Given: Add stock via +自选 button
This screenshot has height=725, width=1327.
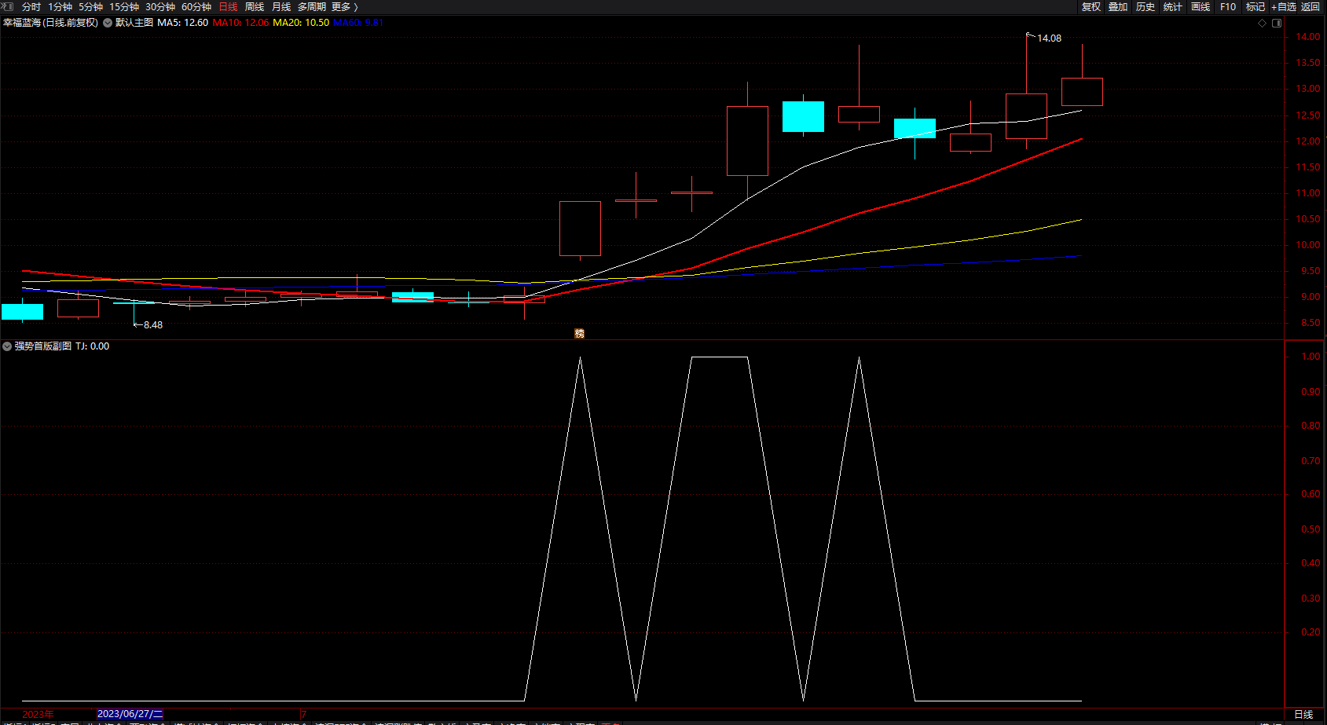Looking at the screenshot, I should pos(1284,7).
